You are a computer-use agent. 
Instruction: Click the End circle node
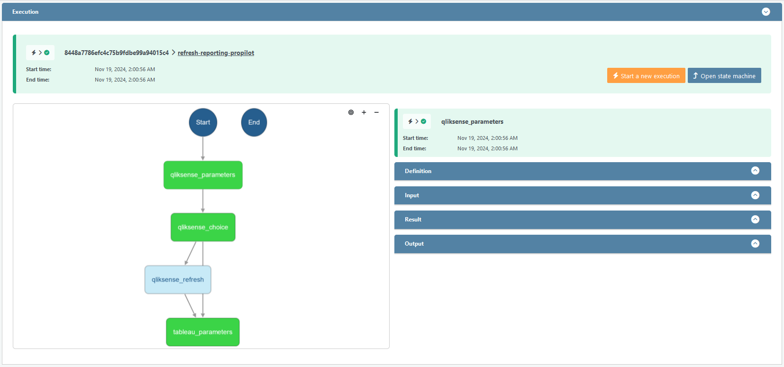[254, 122]
